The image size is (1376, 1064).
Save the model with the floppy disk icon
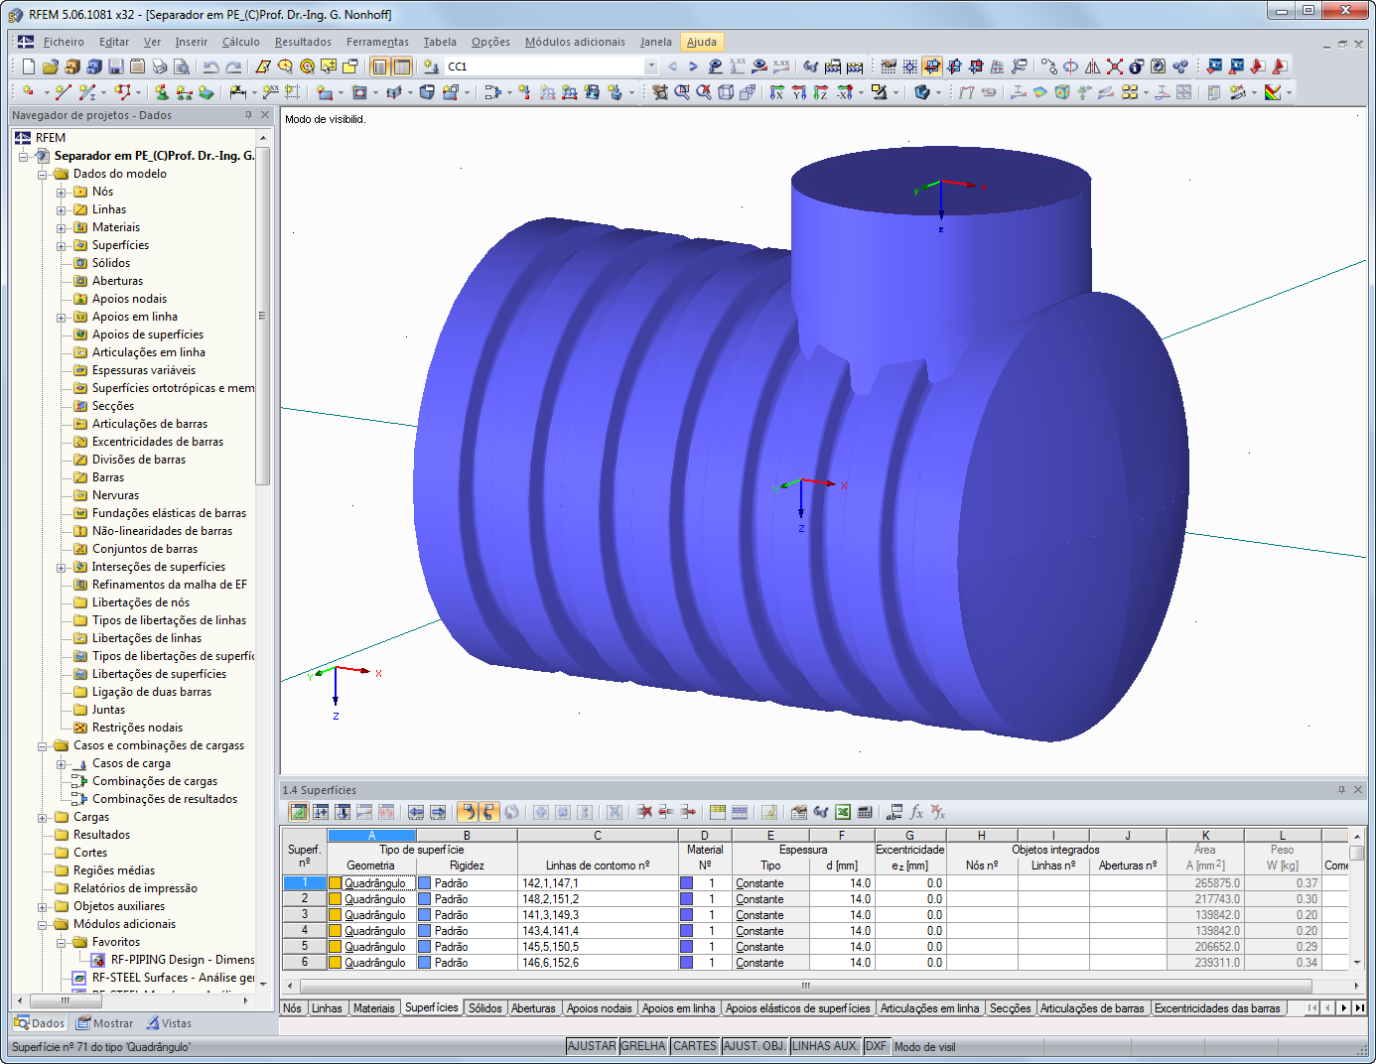[x=115, y=66]
